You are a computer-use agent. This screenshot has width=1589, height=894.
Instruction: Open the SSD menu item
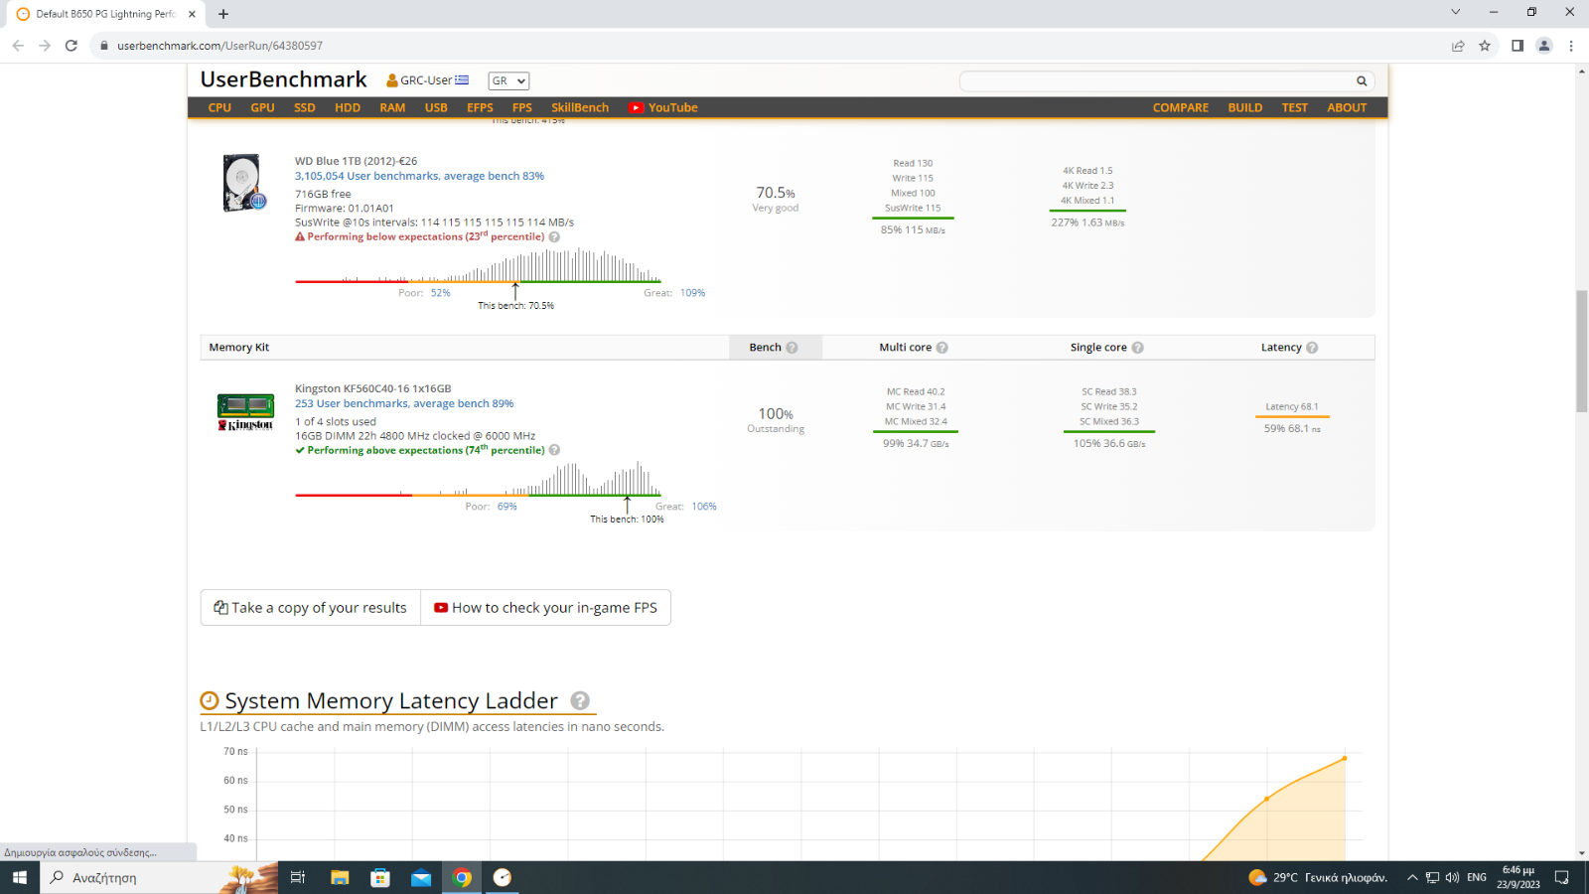[305, 107]
